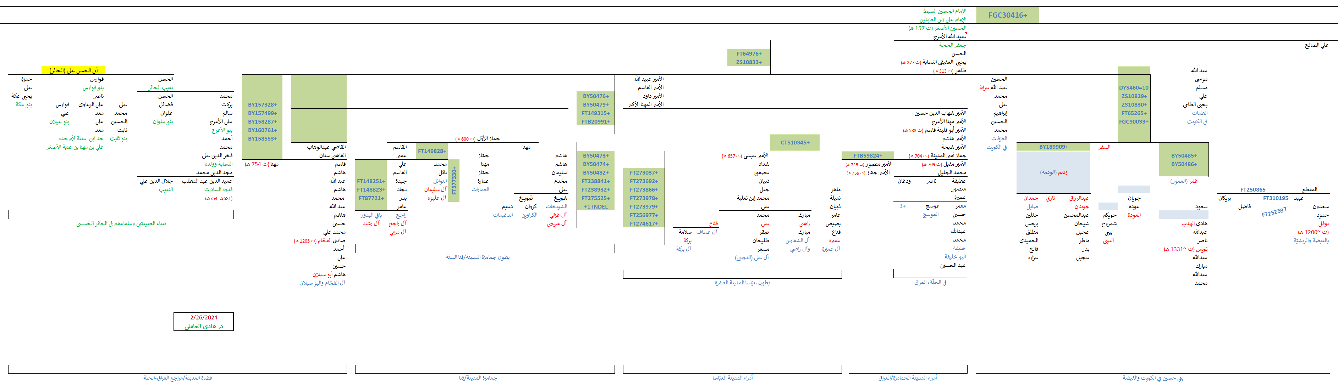The image size is (1338, 386).
Task: Click the vertical FT377330+ cell
Action: [453, 180]
